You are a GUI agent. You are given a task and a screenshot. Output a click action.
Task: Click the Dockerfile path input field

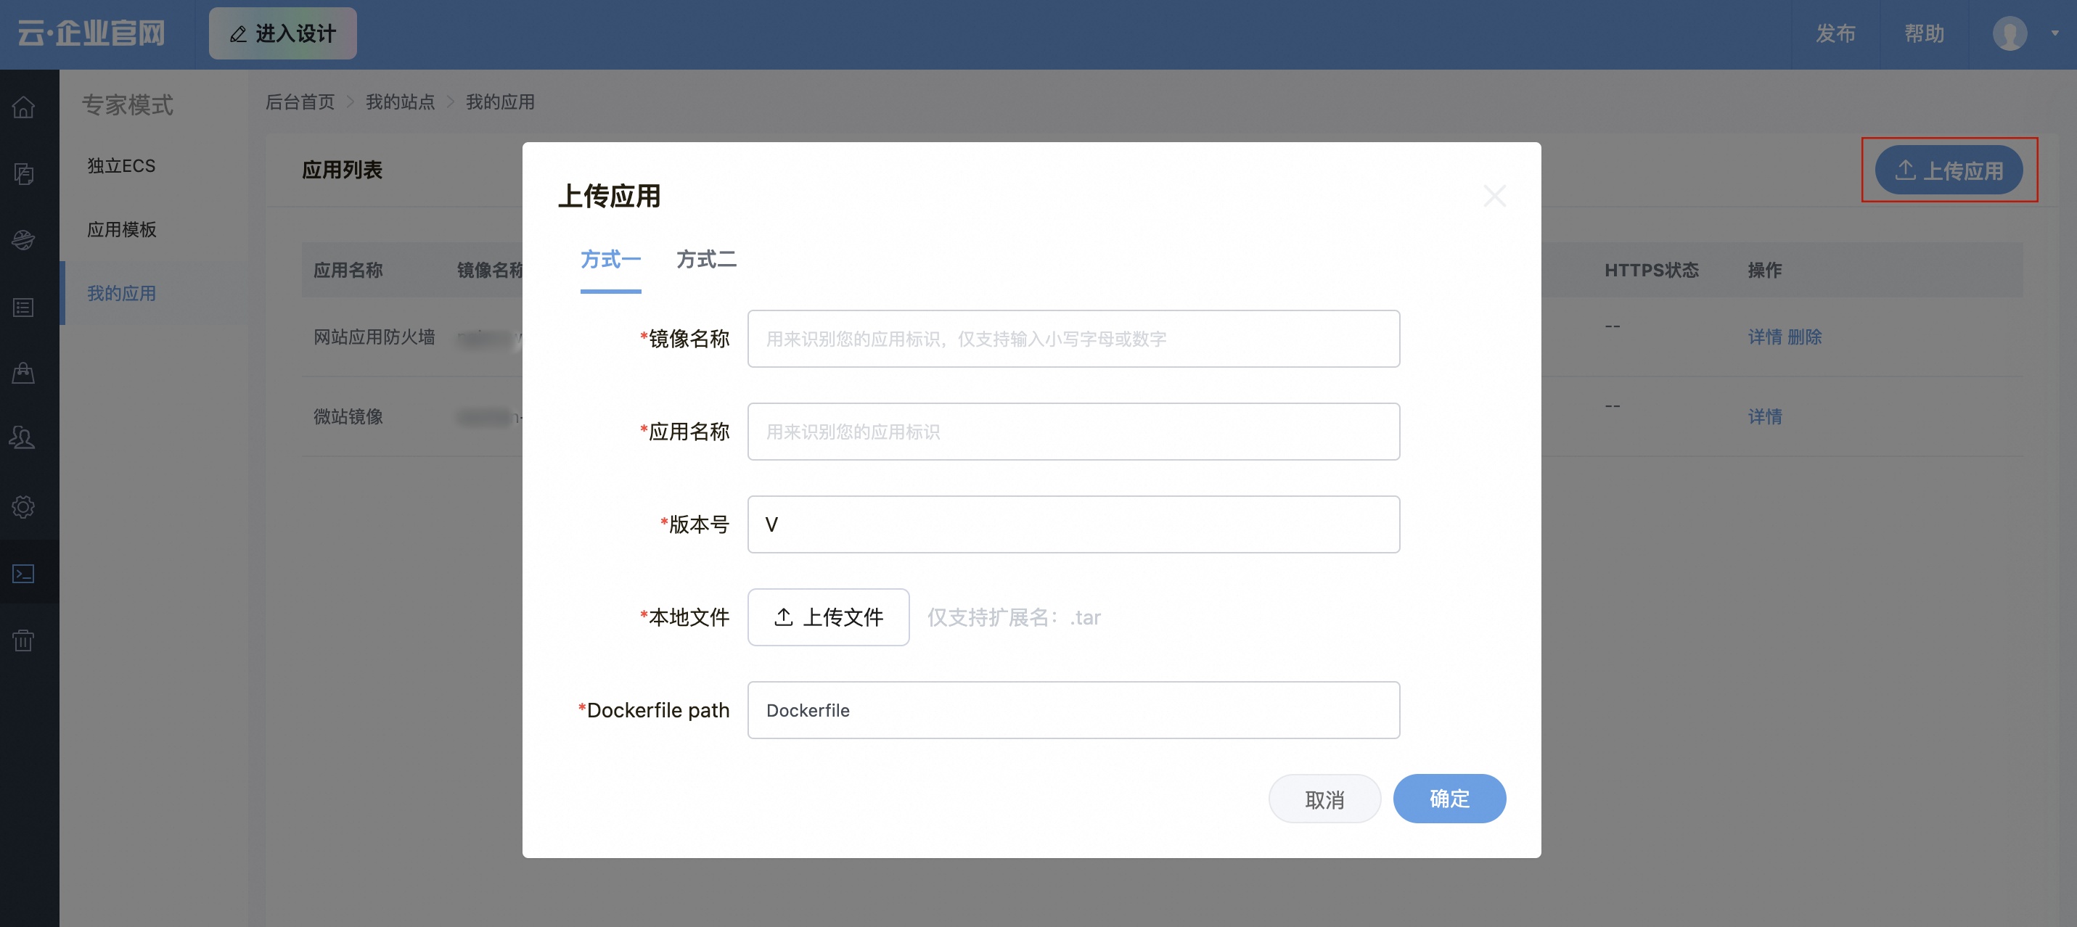click(x=1073, y=710)
